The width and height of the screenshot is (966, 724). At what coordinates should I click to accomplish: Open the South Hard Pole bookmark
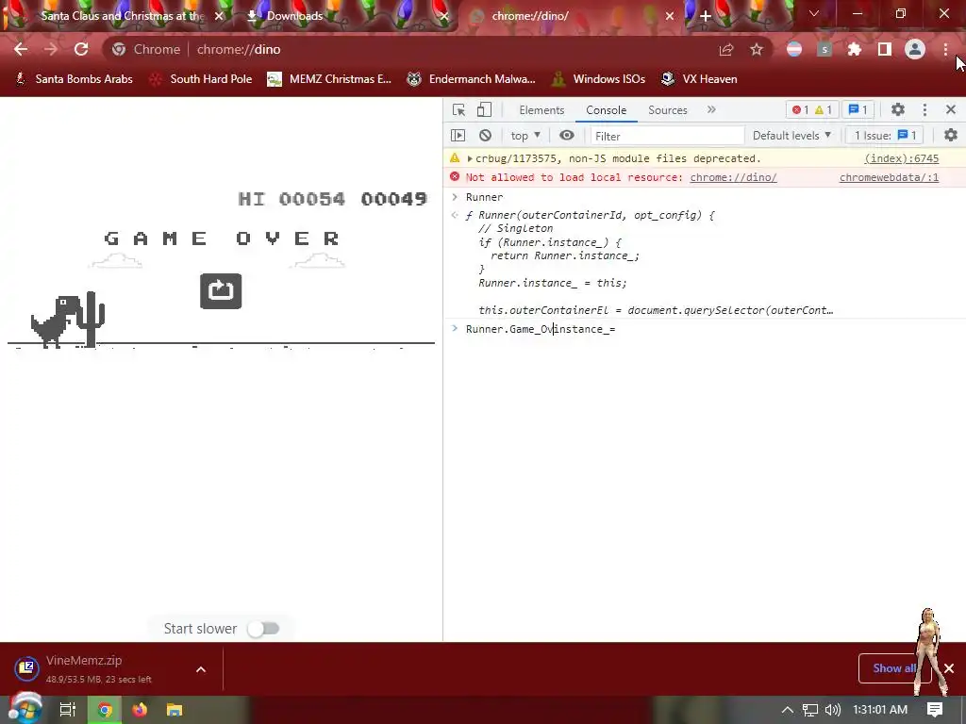point(201,79)
